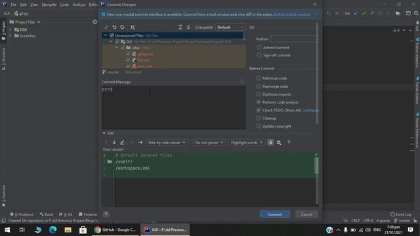
Task: Open Side-by-side viewer dropdown
Action: pyautogui.click(x=166, y=143)
